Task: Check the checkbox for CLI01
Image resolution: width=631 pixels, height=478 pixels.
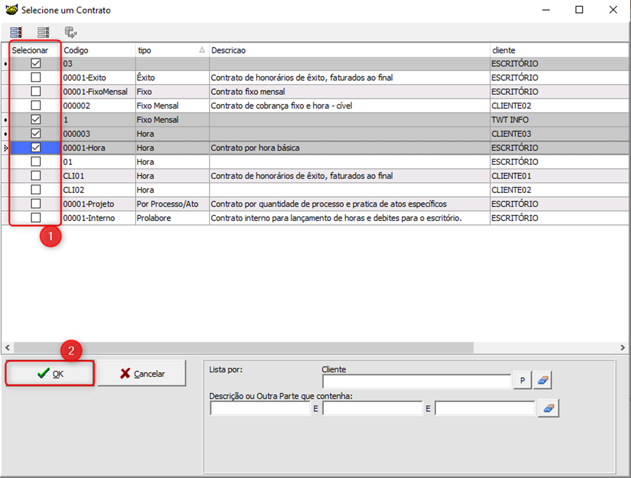Action: [x=36, y=176]
